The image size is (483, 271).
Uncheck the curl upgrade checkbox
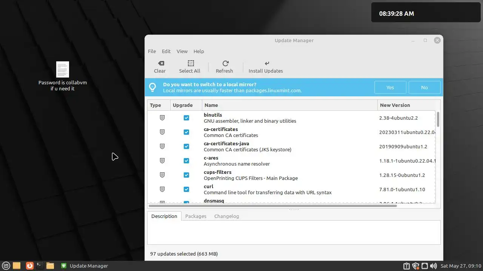(x=186, y=189)
